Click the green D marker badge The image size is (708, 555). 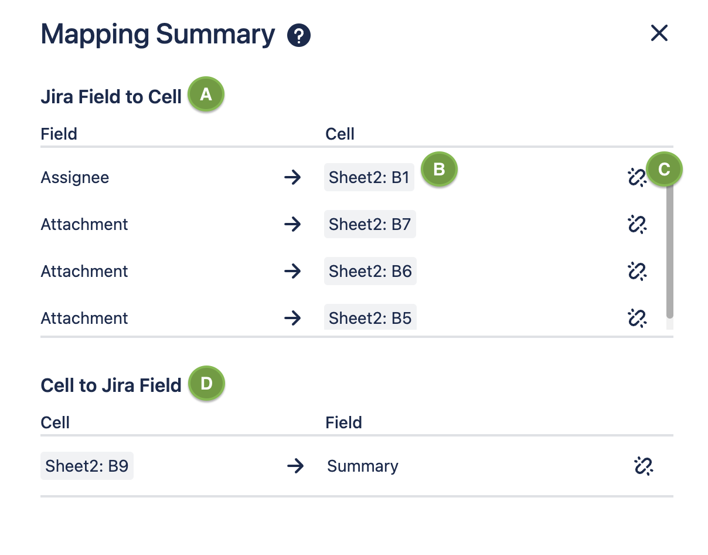coord(206,383)
